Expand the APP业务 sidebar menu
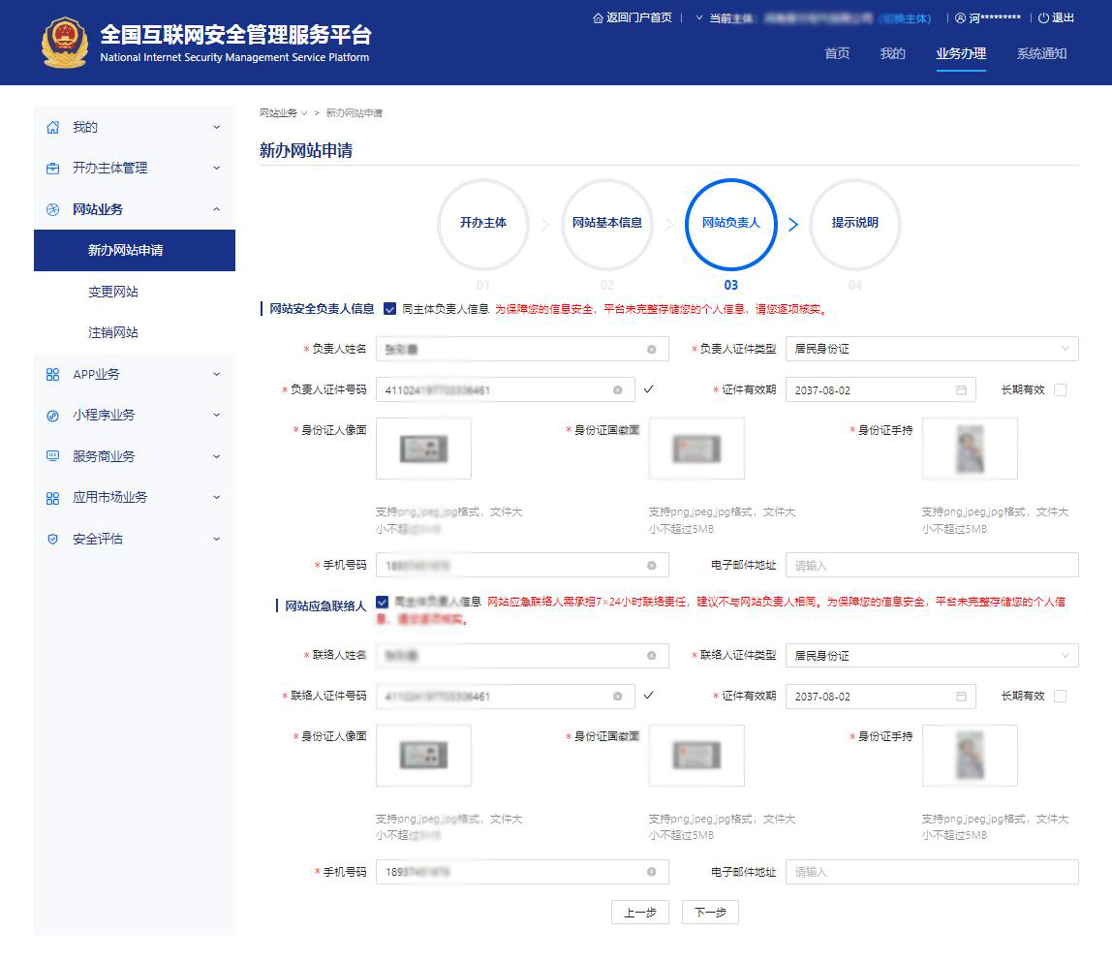This screenshot has height=962, width=1112. (134, 374)
